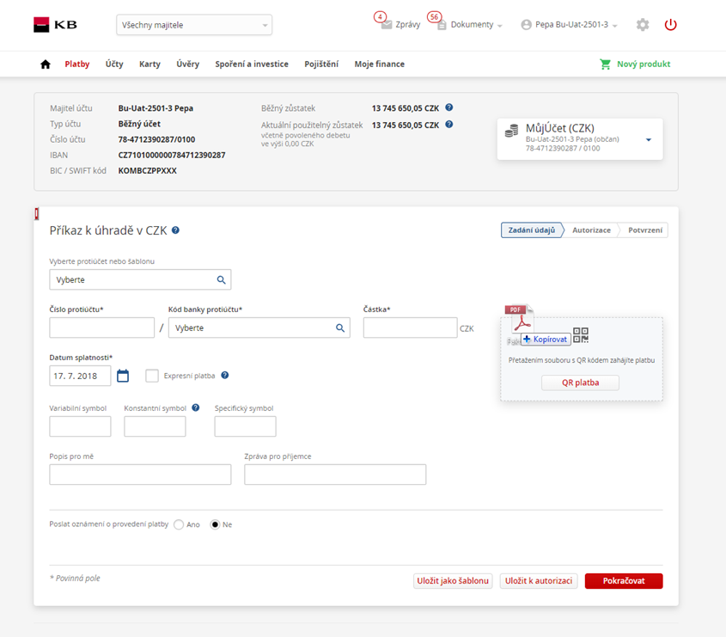
Task: Expand the Dokumenty dropdown arrow
Action: [x=500, y=26]
